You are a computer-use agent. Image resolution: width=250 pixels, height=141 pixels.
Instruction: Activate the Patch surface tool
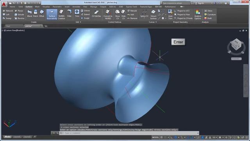(x=36, y=13)
